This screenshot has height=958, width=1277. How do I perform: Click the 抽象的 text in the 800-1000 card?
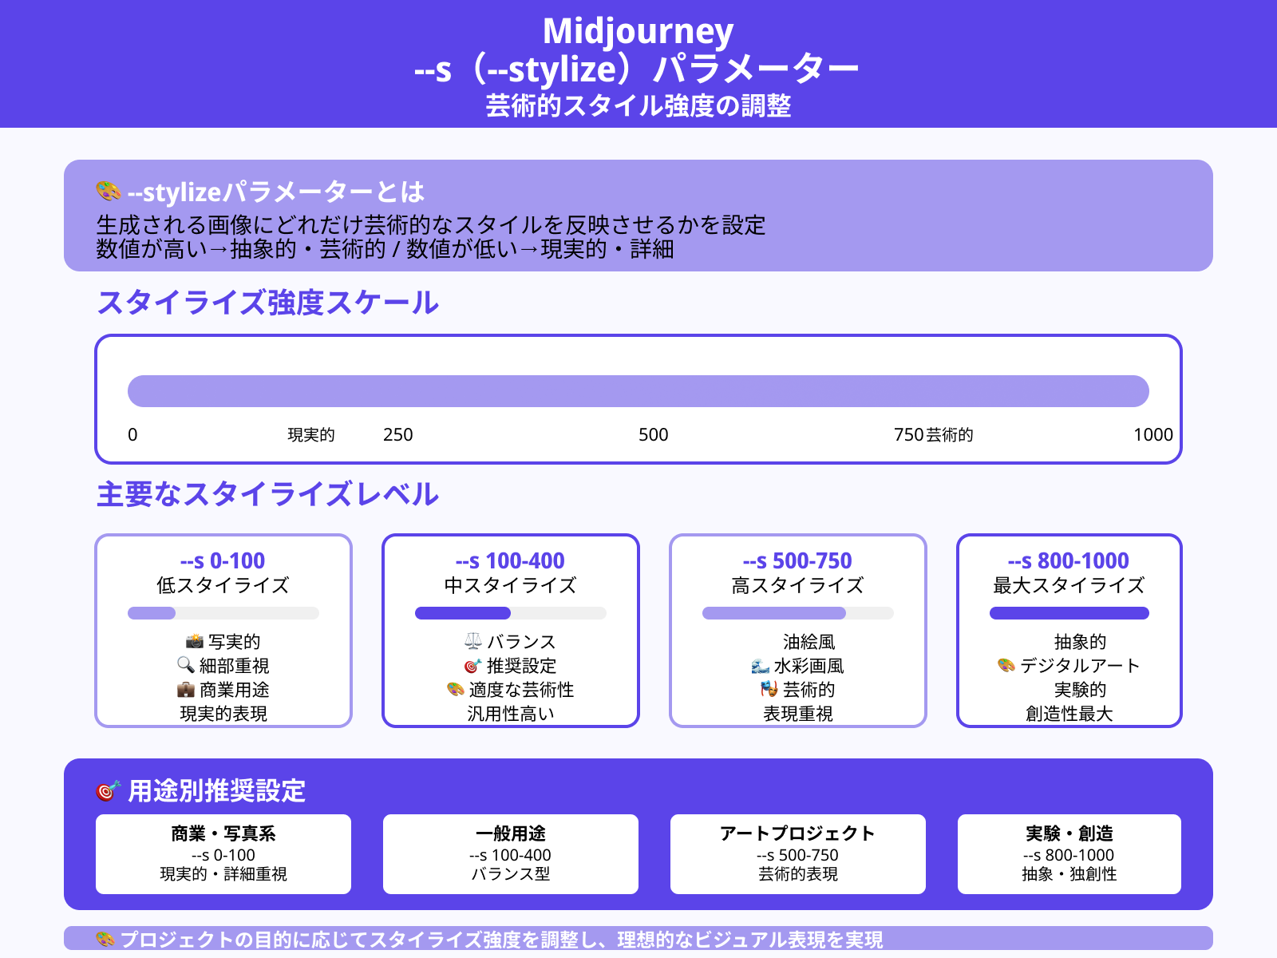click(1081, 642)
